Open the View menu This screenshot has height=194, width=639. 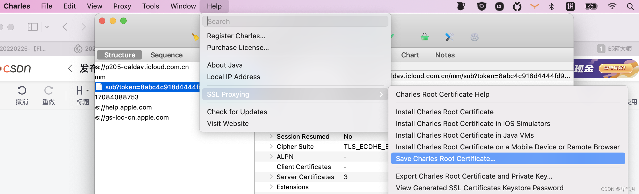(94, 6)
